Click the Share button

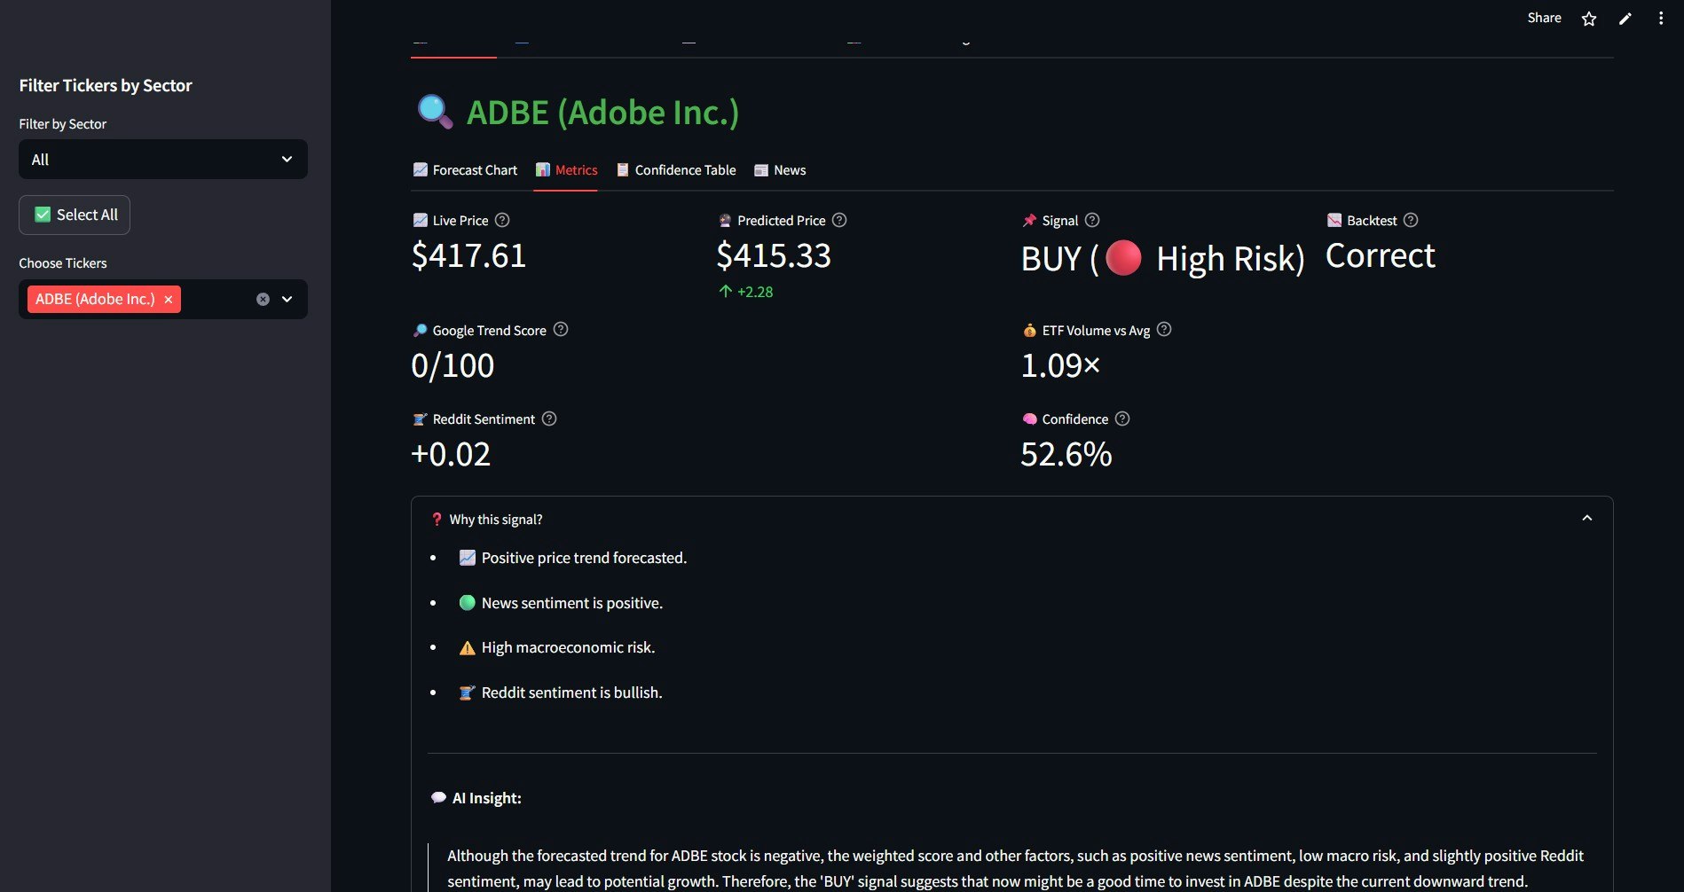pos(1544,18)
